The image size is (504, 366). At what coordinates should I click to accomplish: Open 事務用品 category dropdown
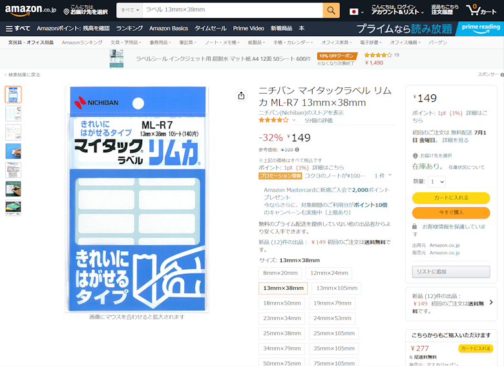tap(160, 43)
